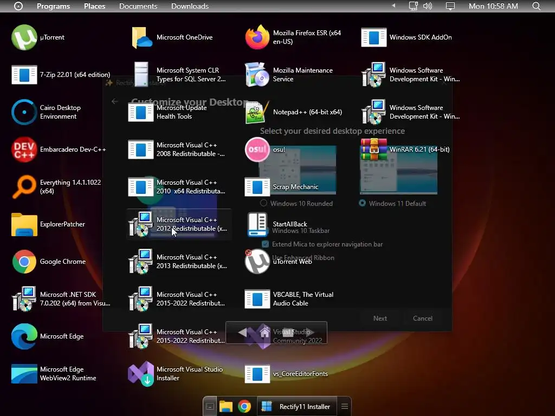
Task: Select Windows 11 Default radio option
Action: pyautogui.click(x=362, y=203)
